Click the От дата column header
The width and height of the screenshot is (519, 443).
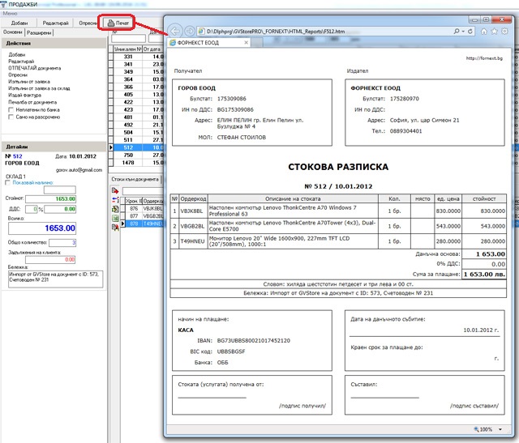coord(152,49)
